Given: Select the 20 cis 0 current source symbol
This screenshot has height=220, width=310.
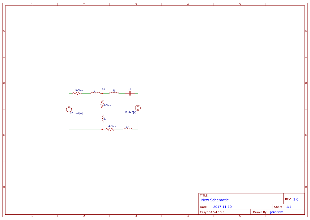Looking at the screenshot, I should click(x=69, y=109).
